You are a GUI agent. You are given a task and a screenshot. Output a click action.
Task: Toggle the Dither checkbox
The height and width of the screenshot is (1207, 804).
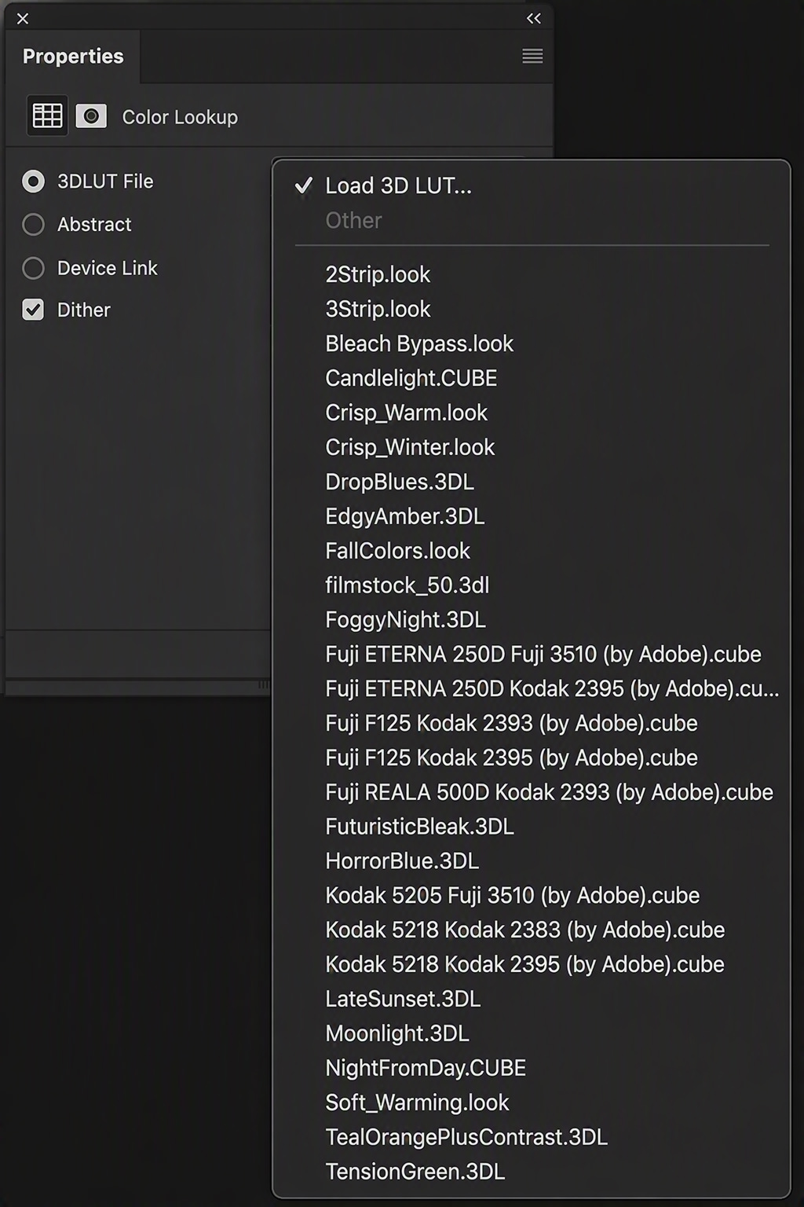(33, 310)
